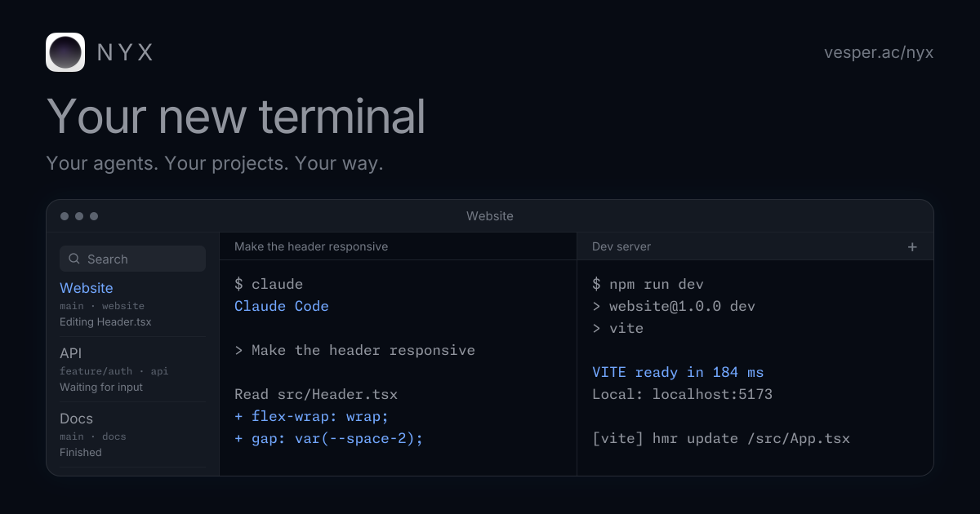Click the Website window title

[490, 216]
